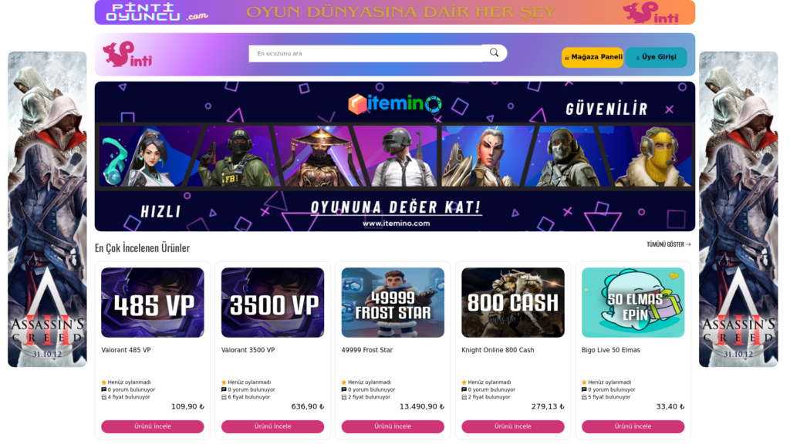Click the comment icon under Bigo Live 50 Elmas
This screenshot has height=444, width=790.
584,389
